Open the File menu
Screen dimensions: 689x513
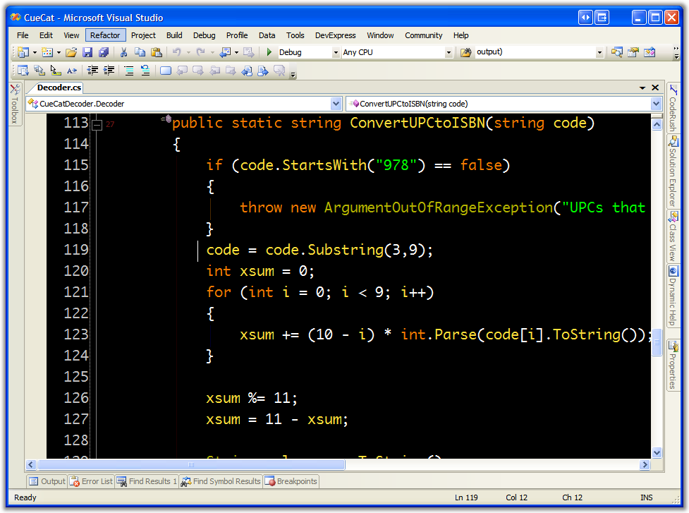23,35
